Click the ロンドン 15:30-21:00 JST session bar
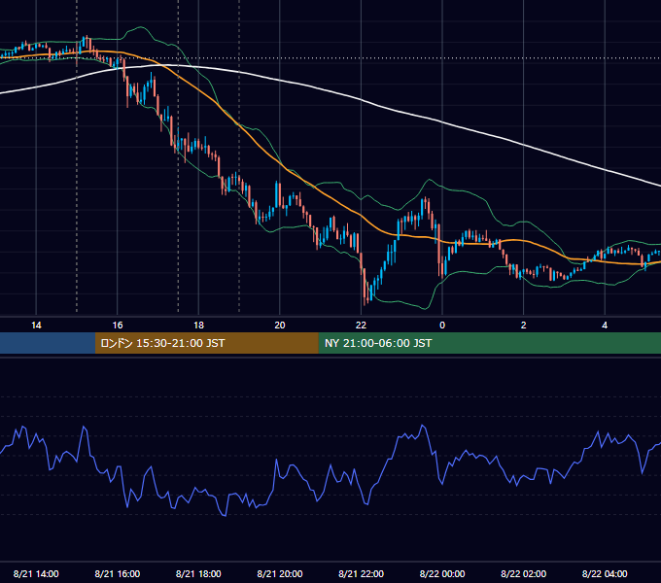 pos(206,343)
